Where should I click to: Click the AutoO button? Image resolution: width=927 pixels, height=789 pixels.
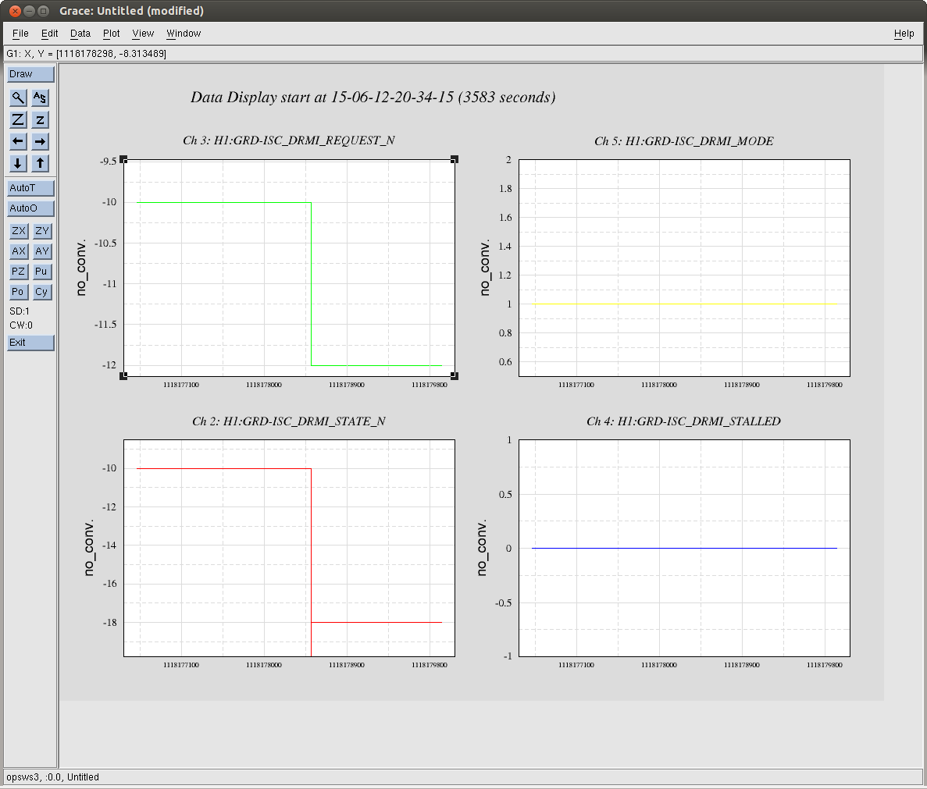tap(30, 208)
